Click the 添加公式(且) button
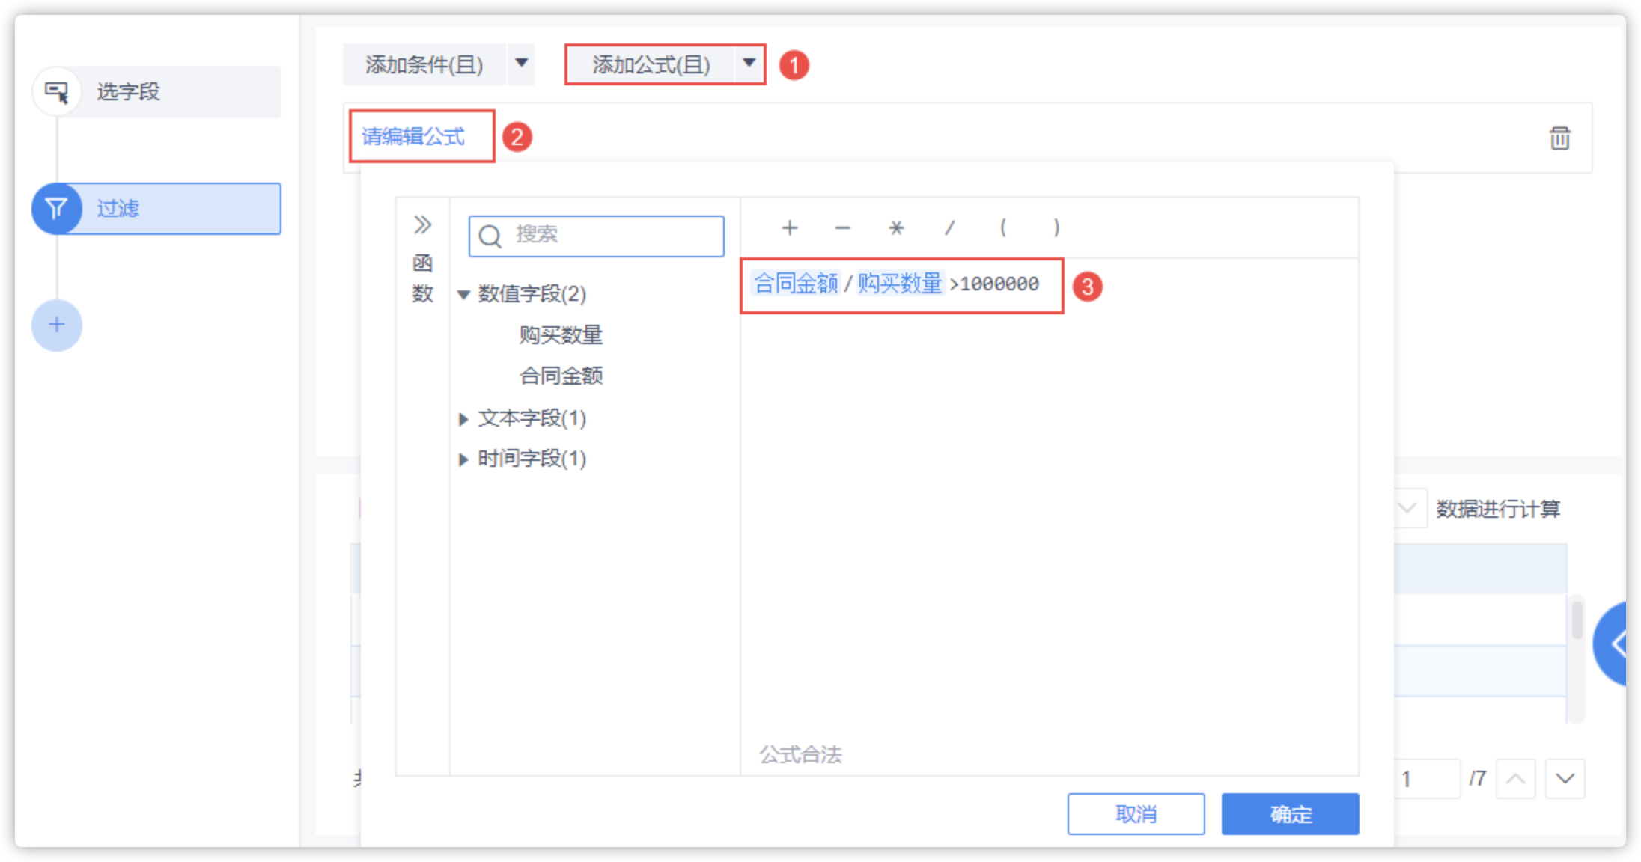 pyautogui.click(x=651, y=64)
